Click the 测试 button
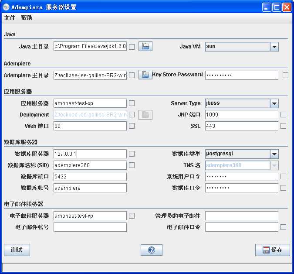Viewport: 294px width, 274px height. [17, 250]
